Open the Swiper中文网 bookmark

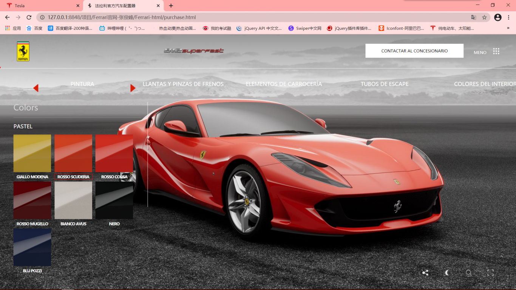pyautogui.click(x=305, y=28)
